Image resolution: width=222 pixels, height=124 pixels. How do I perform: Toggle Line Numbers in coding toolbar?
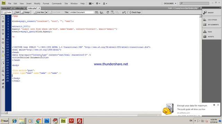[3, 48]
